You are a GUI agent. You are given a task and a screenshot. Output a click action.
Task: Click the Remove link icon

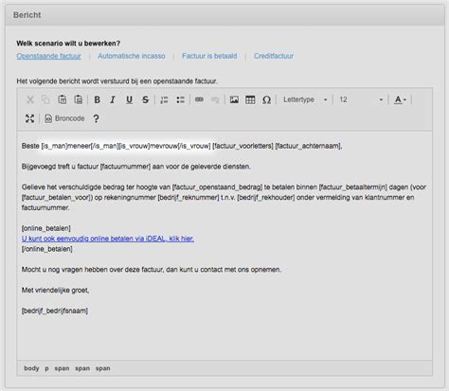[215, 100]
